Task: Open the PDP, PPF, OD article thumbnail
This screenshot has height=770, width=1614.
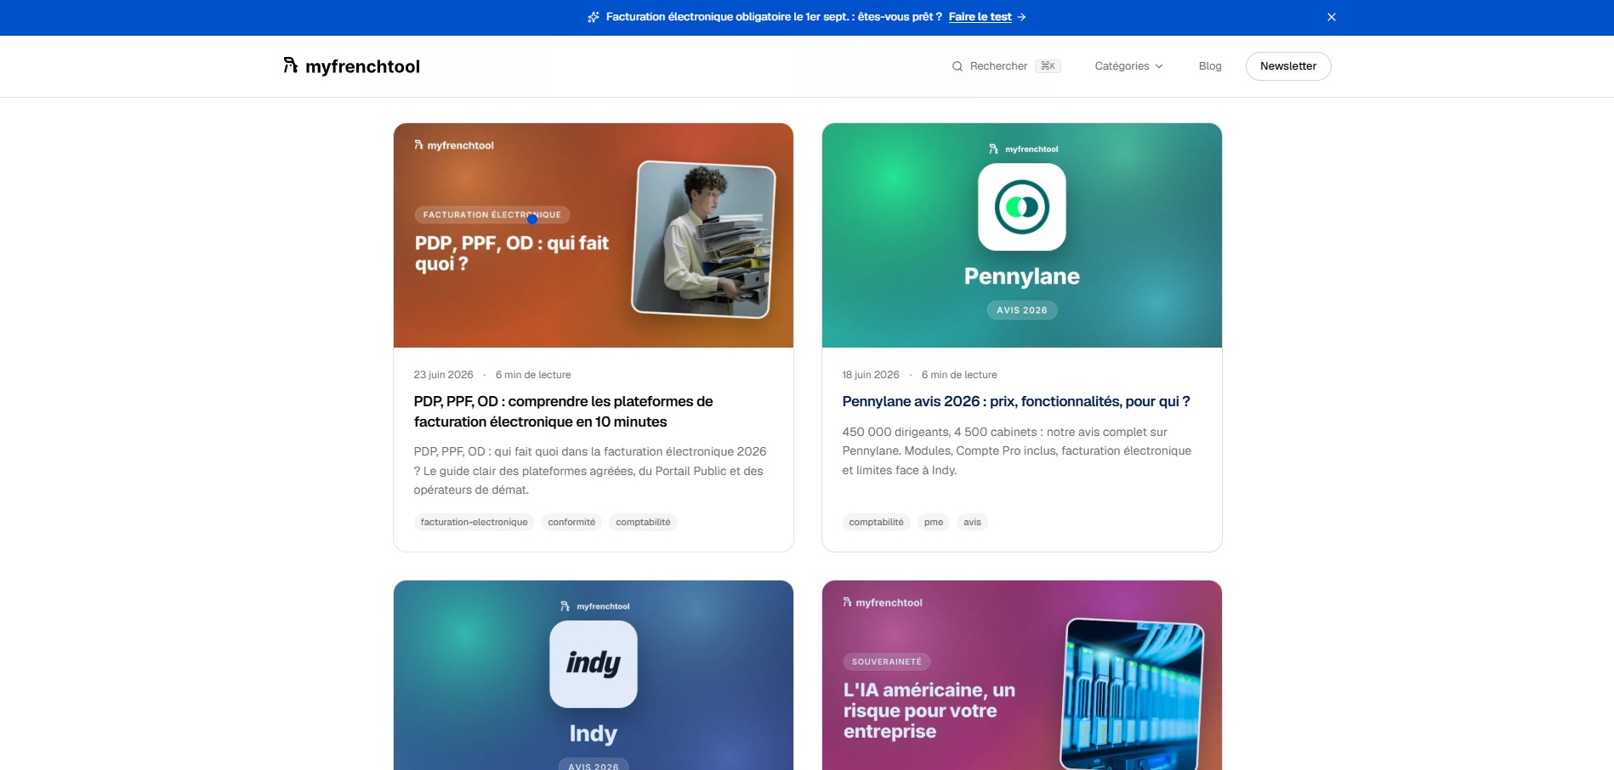Action: tap(594, 235)
